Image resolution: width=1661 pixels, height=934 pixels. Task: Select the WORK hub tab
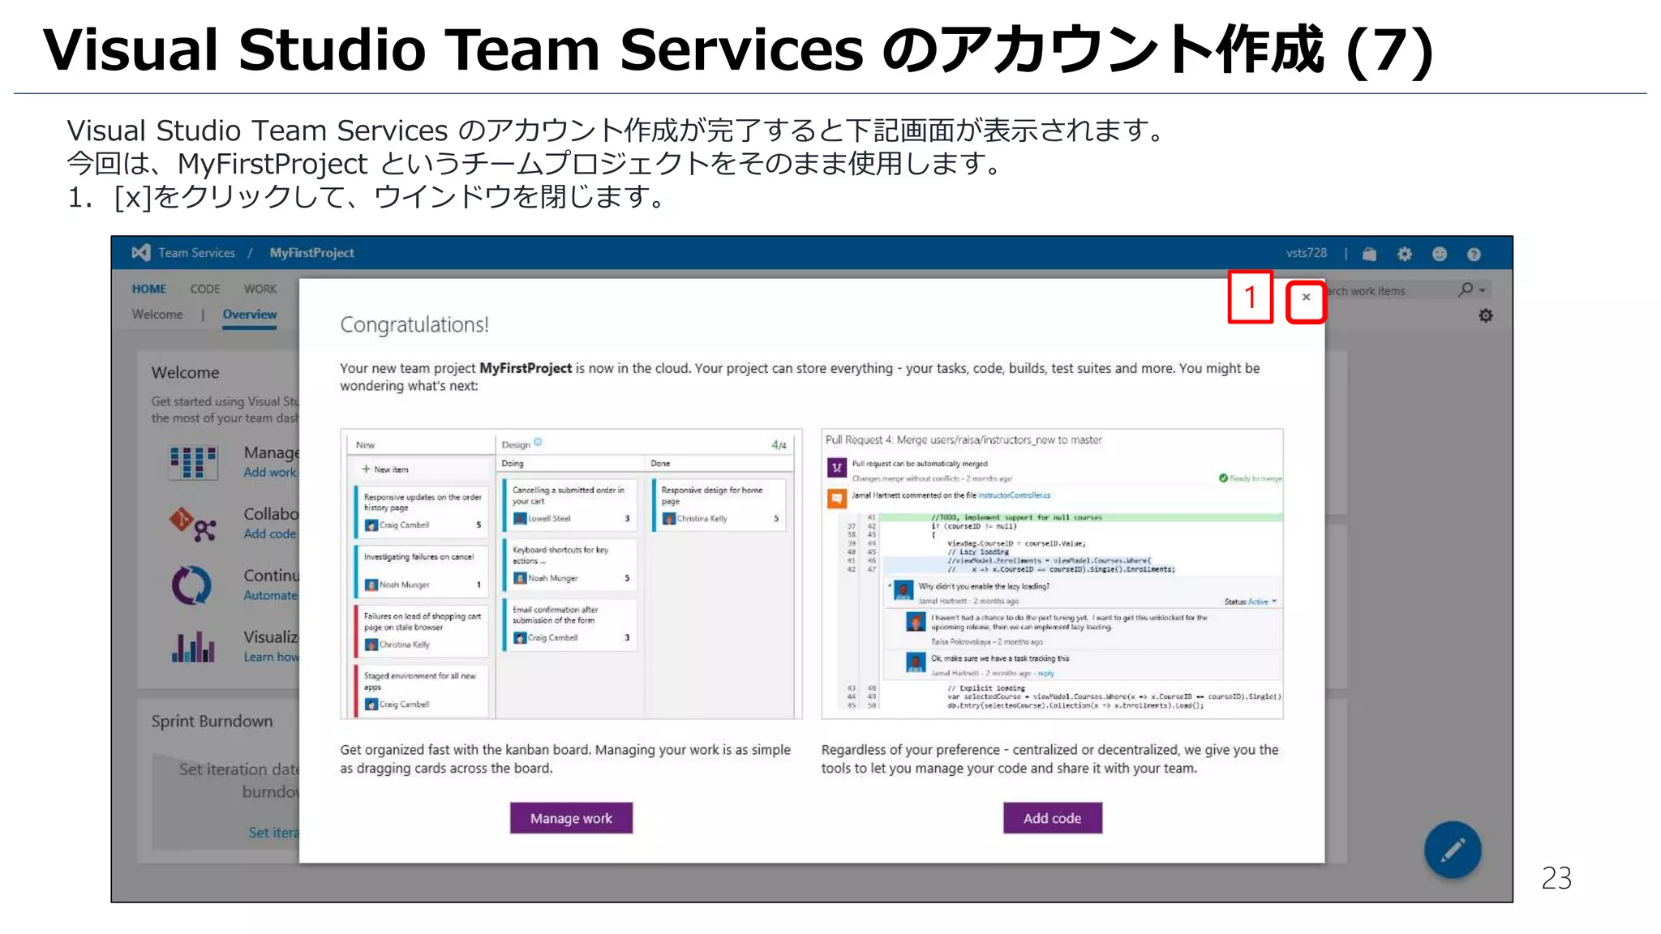click(260, 289)
